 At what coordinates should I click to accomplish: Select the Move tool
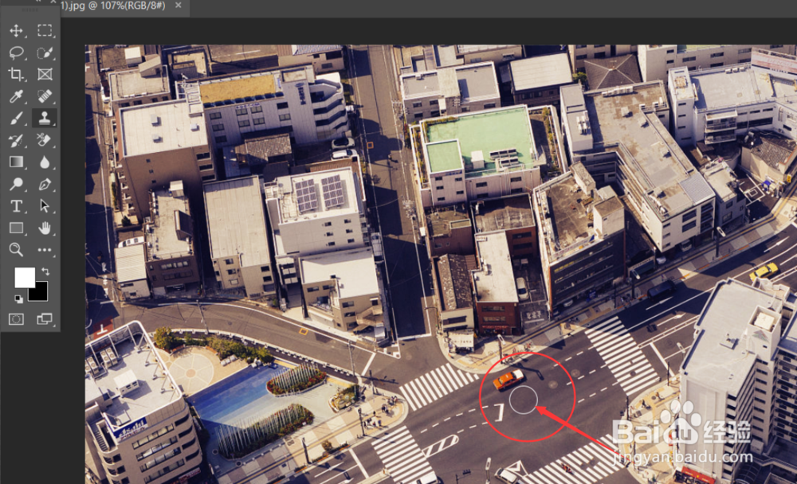click(16, 30)
